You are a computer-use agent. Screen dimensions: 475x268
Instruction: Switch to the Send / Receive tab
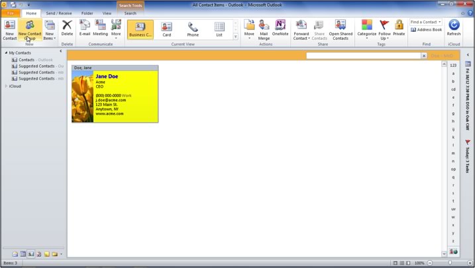click(59, 13)
